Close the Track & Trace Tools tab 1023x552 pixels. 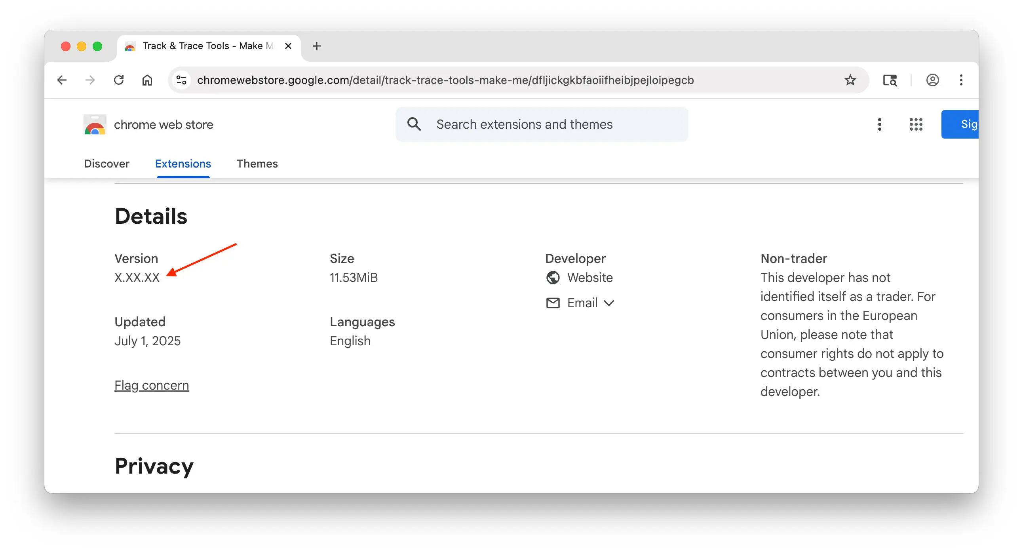(288, 46)
